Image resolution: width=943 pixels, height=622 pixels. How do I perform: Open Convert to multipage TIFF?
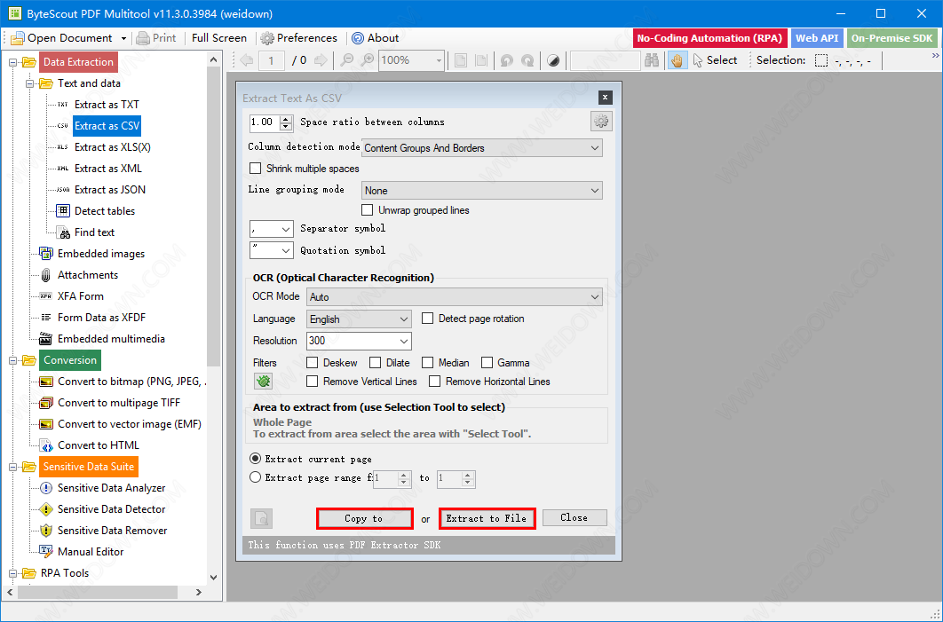[x=119, y=403]
